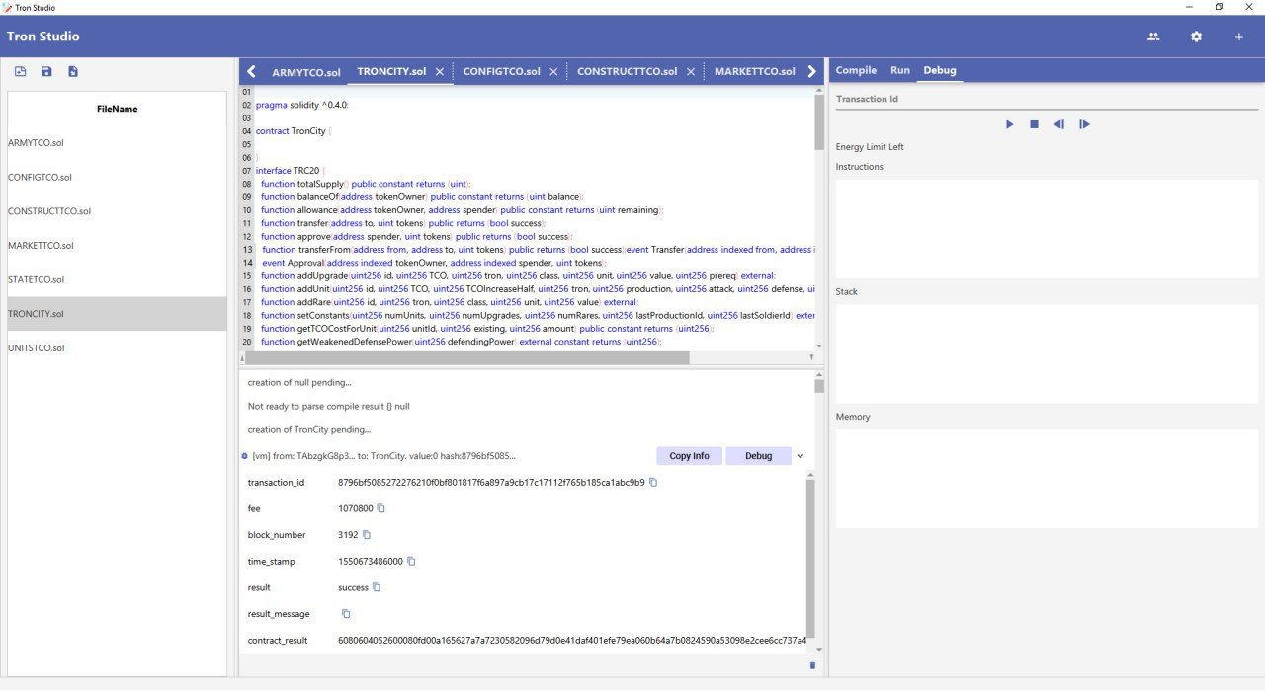Click the 'interface TRC20' code line

click(x=291, y=171)
